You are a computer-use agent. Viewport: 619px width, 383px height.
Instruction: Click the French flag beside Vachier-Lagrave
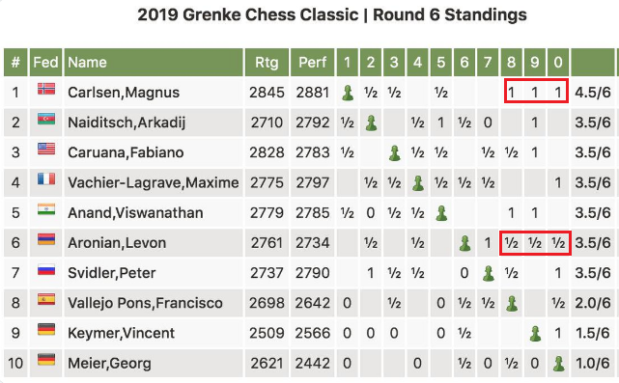(x=46, y=179)
